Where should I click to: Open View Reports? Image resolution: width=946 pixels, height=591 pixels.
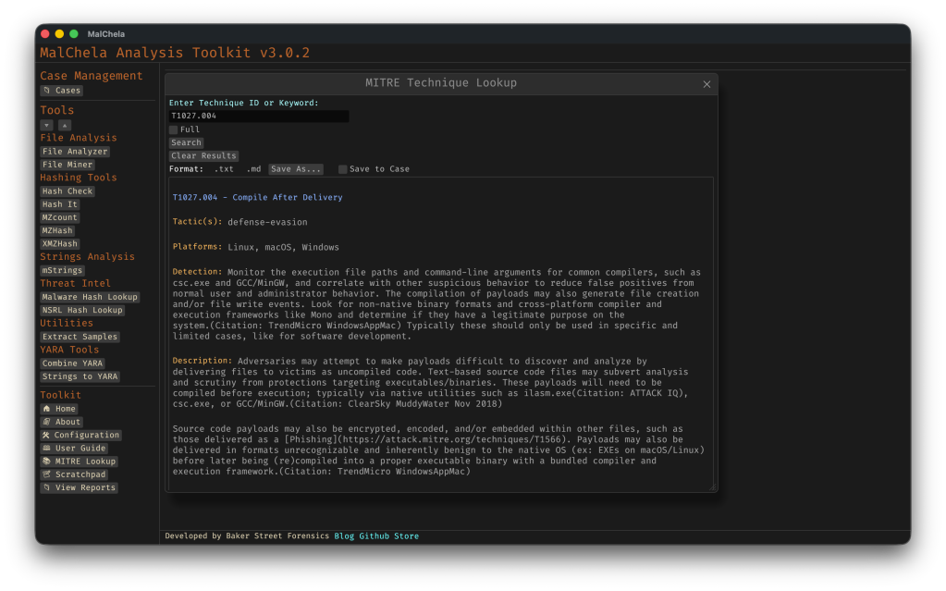click(79, 487)
